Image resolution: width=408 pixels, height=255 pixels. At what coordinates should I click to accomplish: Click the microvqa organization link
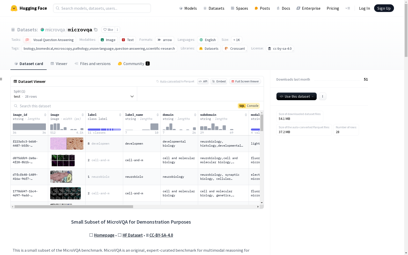[x=55, y=30]
